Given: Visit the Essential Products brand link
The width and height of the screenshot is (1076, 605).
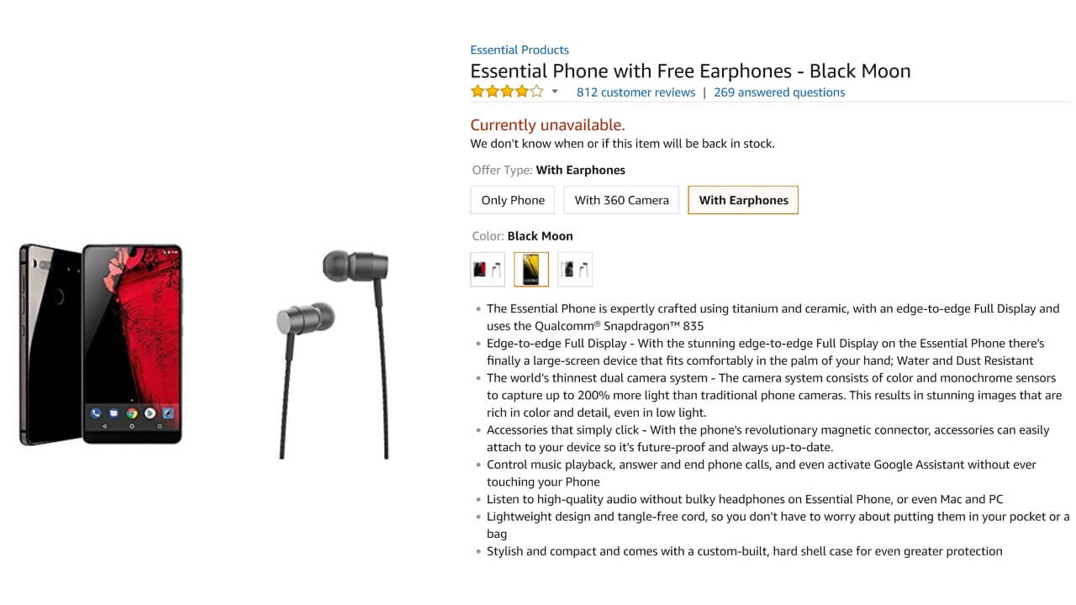Looking at the screenshot, I should [x=520, y=50].
